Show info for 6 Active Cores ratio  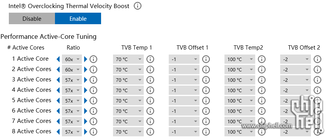93,111
